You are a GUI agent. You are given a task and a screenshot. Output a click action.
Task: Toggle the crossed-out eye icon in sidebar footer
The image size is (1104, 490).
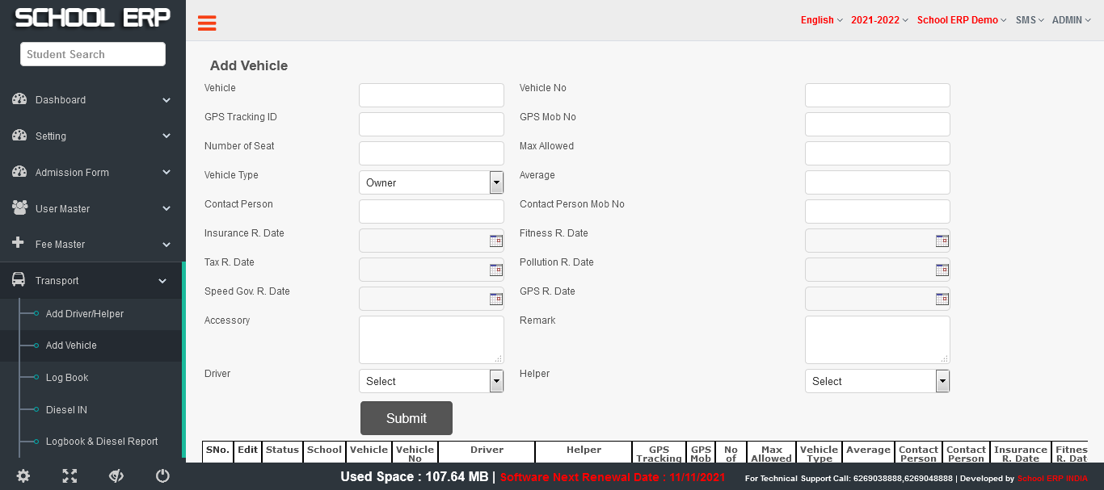tap(116, 476)
